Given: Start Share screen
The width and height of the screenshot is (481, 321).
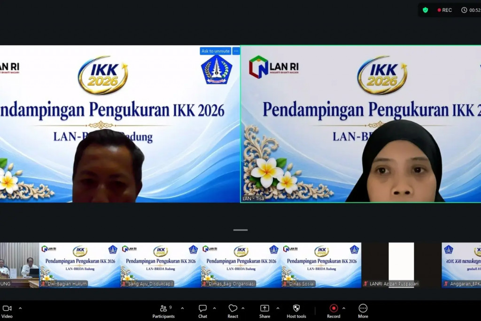Looking at the screenshot, I should [264, 311].
